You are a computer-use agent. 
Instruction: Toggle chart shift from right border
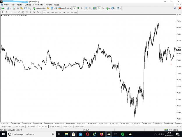point(103,8)
